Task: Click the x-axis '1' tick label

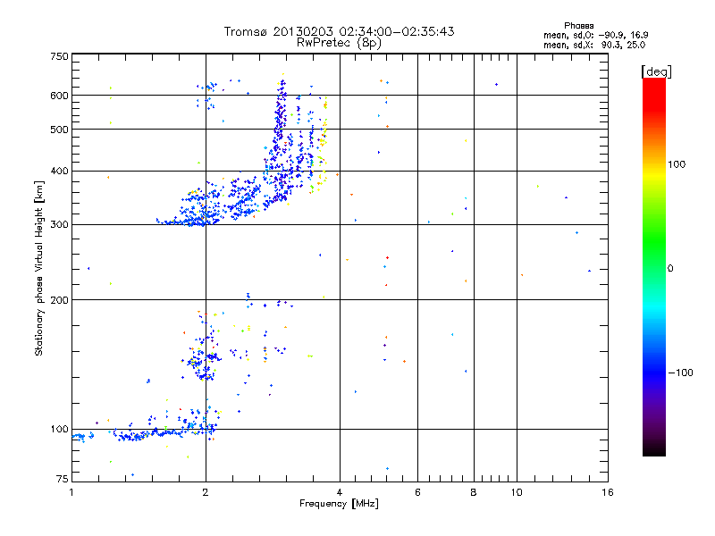Action: pyautogui.click(x=71, y=492)
